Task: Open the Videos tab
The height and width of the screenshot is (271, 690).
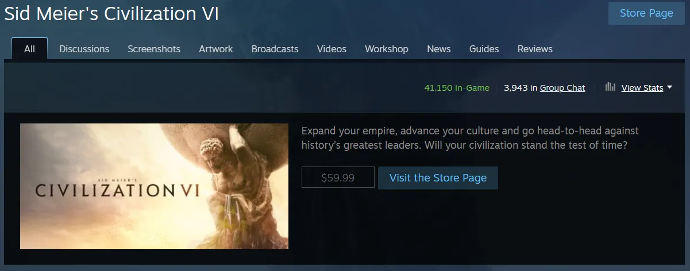Action: click(331, 49)
